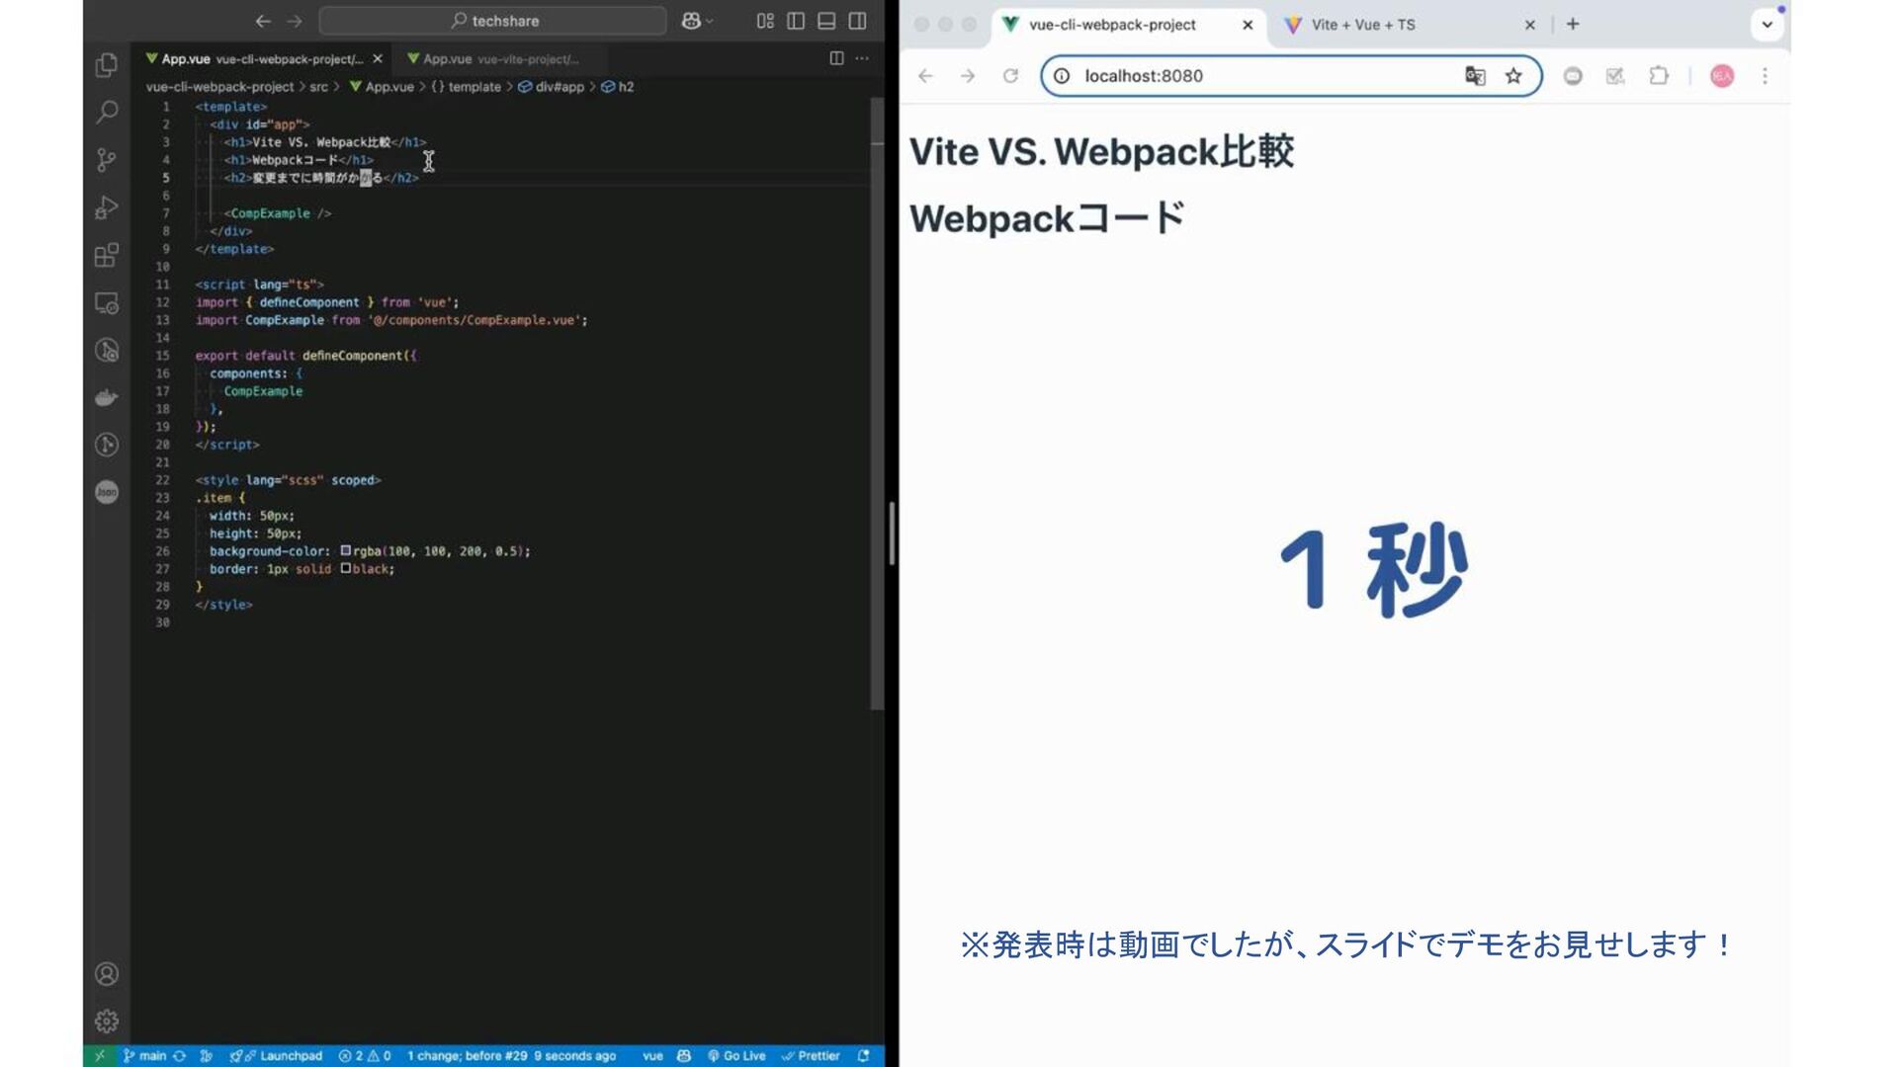Go back in VS Code editor history
The width and height of the screenshot is (1898, 1067).
pos(263,21)
